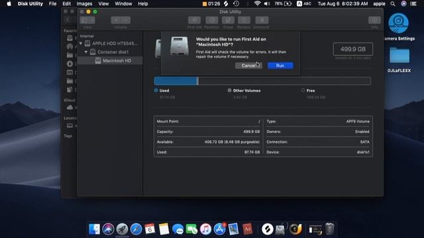Open the Images menu

pyautogui.click(x=84, y=4)
